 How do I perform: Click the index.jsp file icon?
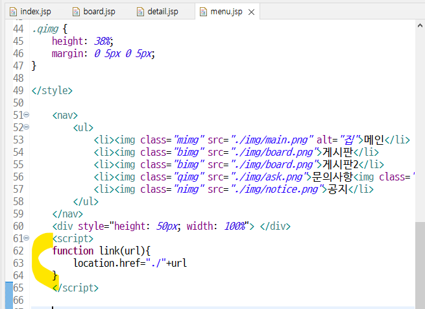[13, 12]
